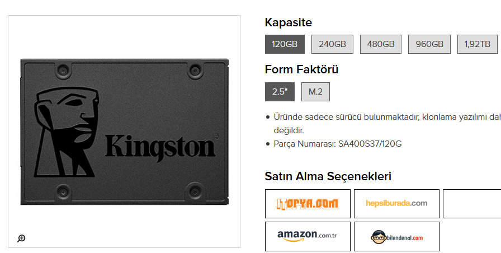Click the part number SA400S37/120G text

pos(370,144)
